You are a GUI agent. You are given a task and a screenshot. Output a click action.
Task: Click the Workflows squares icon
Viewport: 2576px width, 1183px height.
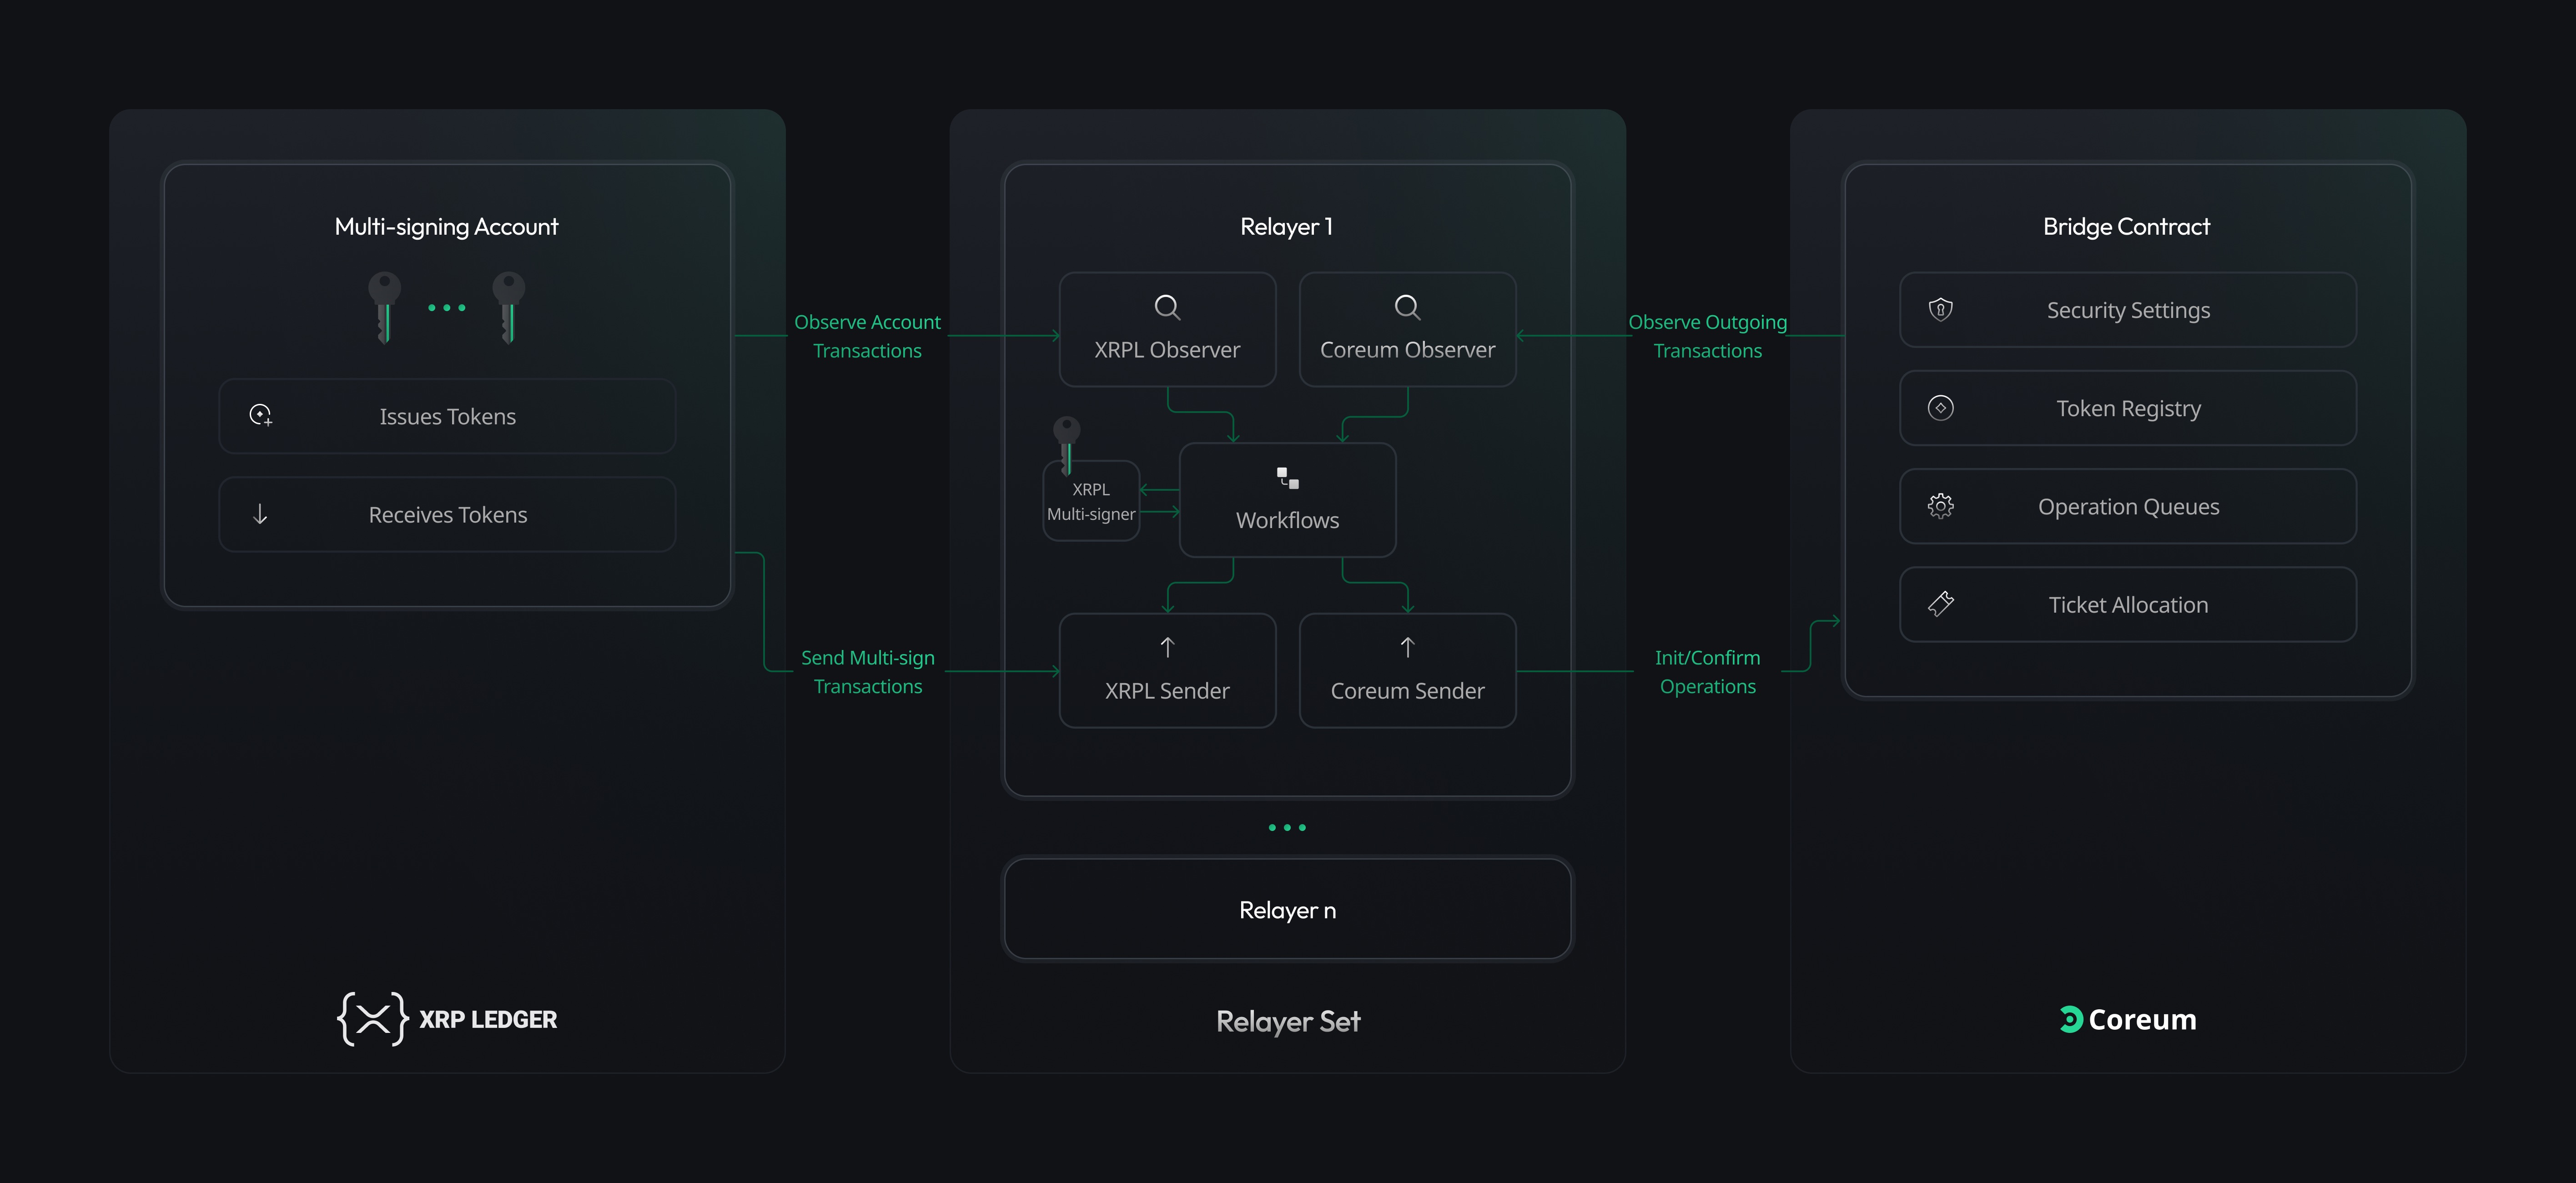click(1287, 478)
